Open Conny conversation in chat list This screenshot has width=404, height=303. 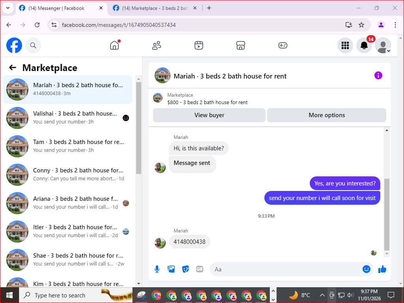(x=68, y=174)
